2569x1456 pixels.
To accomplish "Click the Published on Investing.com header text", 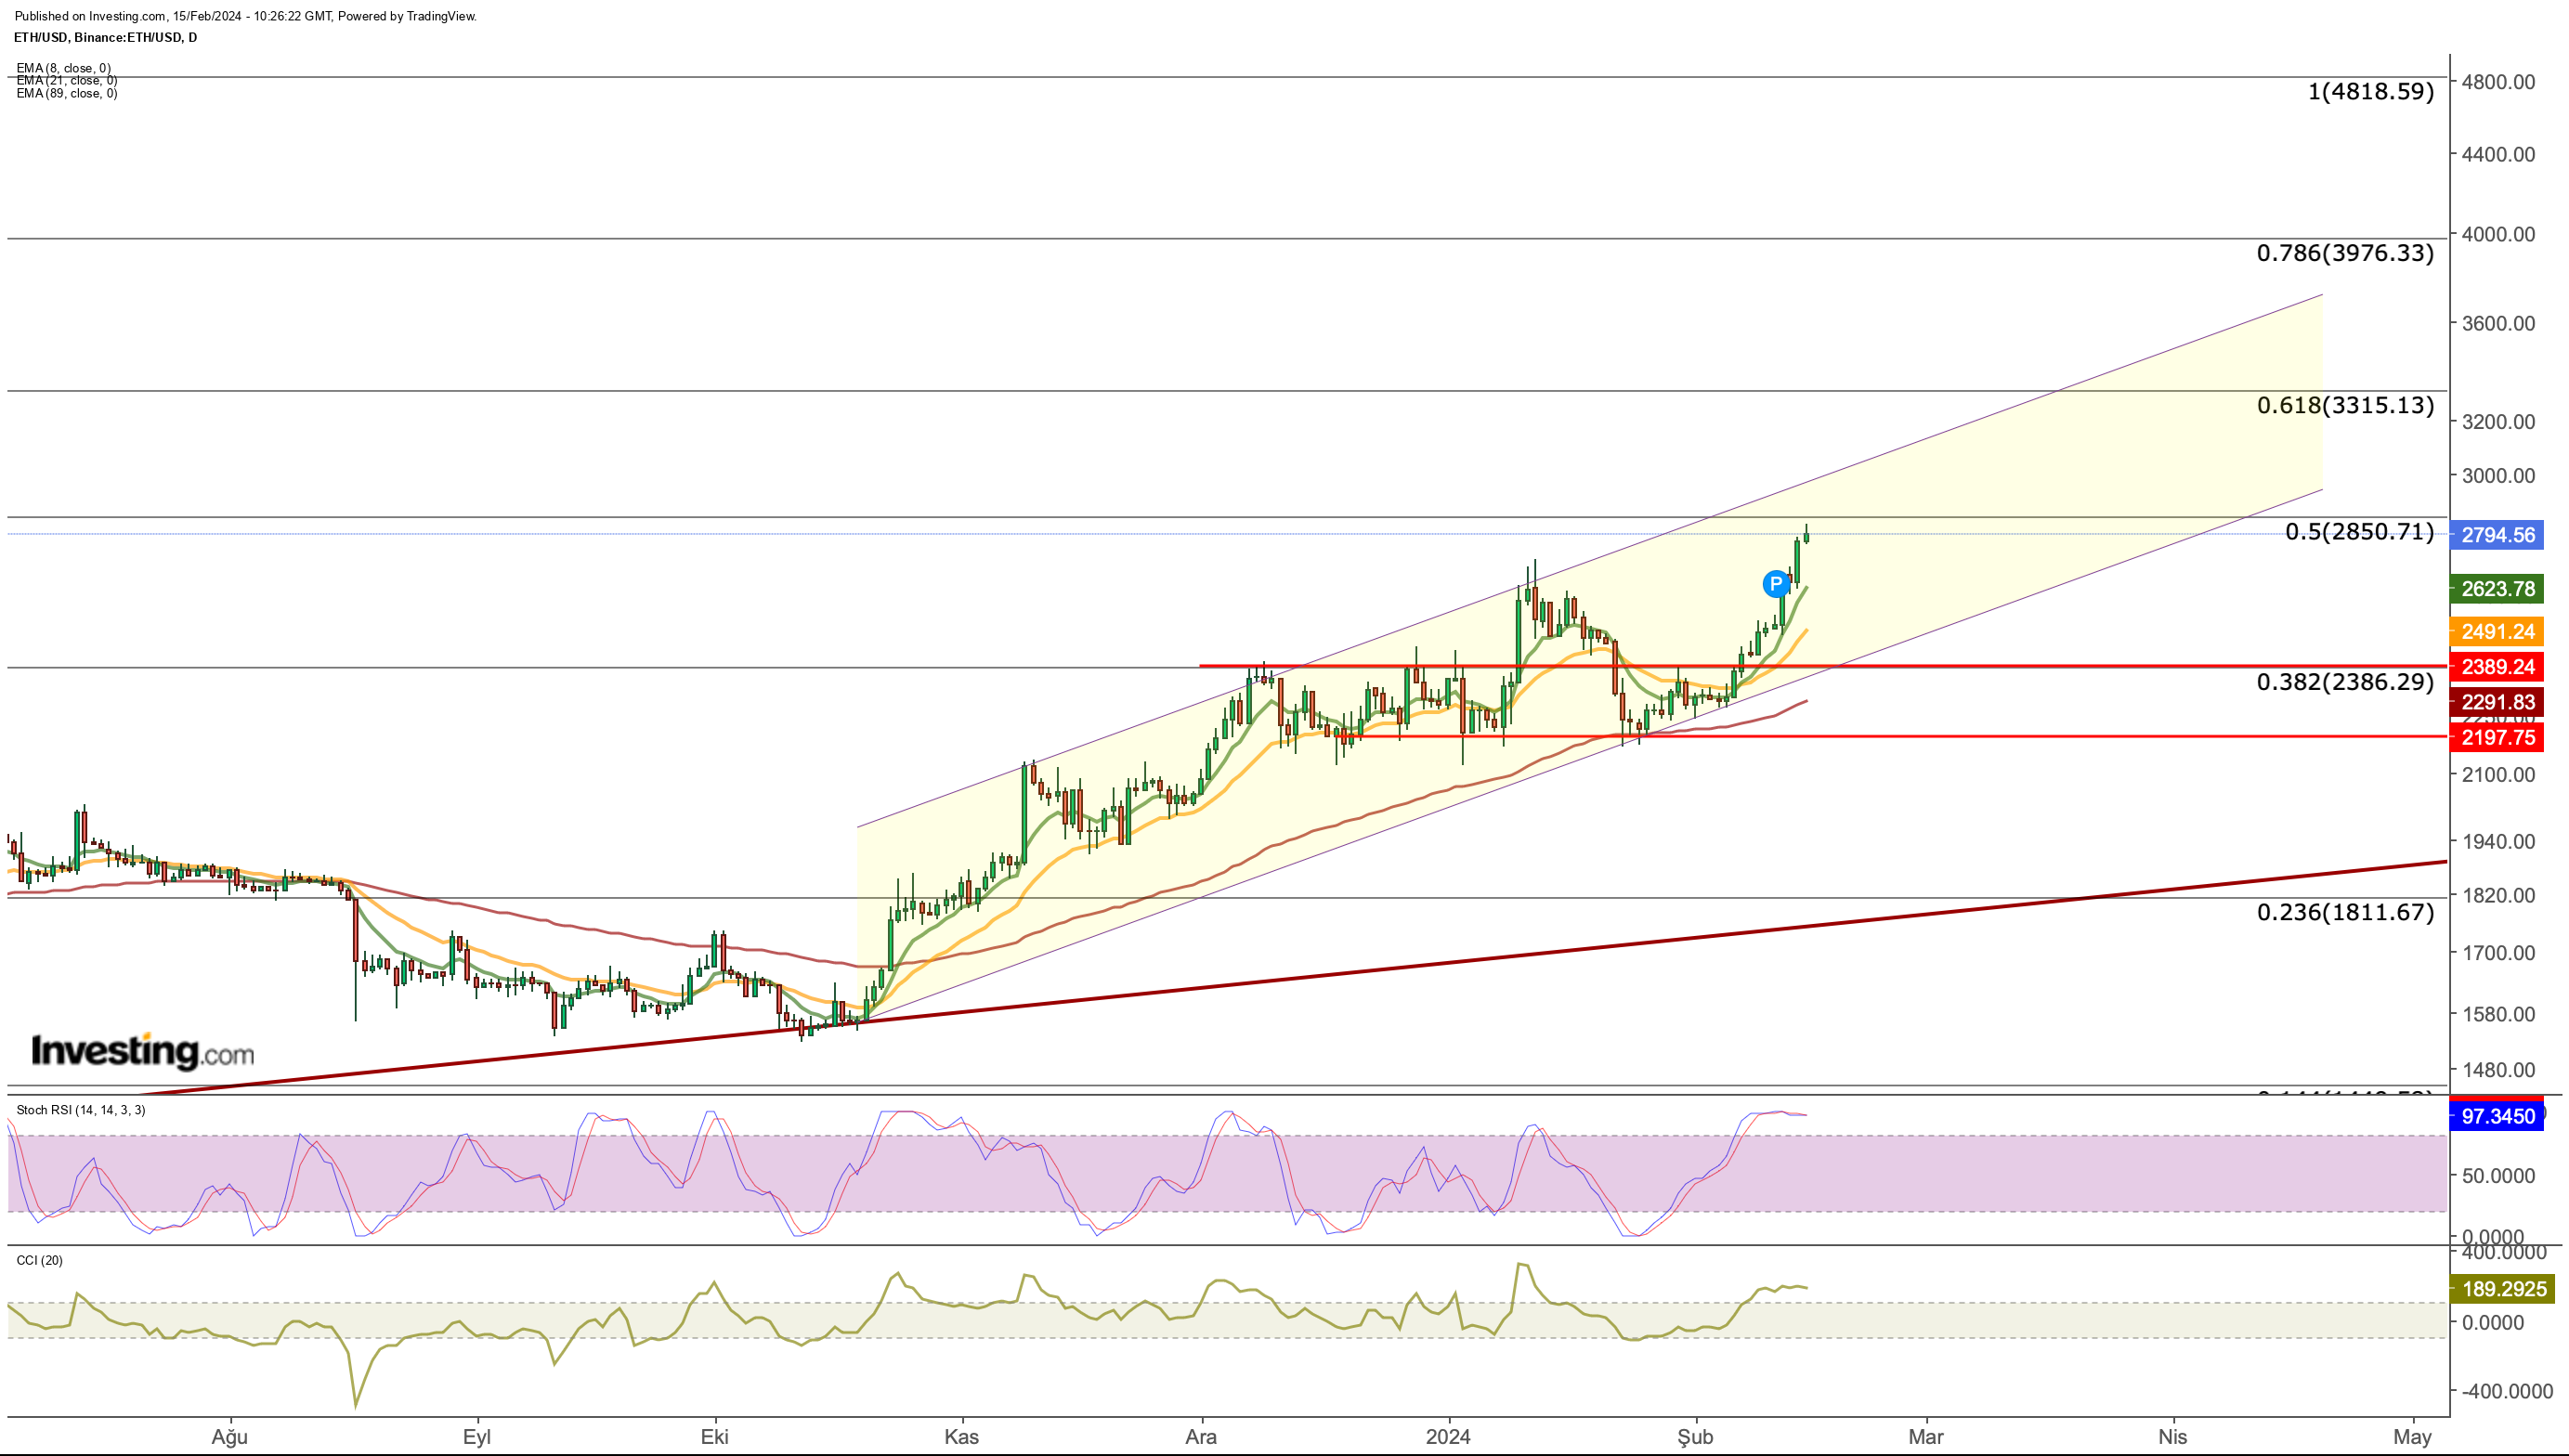I will click(x=246, y=16).
